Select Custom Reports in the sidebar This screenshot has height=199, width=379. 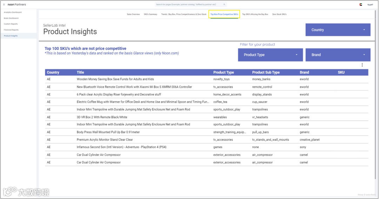pyautogui.click(x=11, y=24)
